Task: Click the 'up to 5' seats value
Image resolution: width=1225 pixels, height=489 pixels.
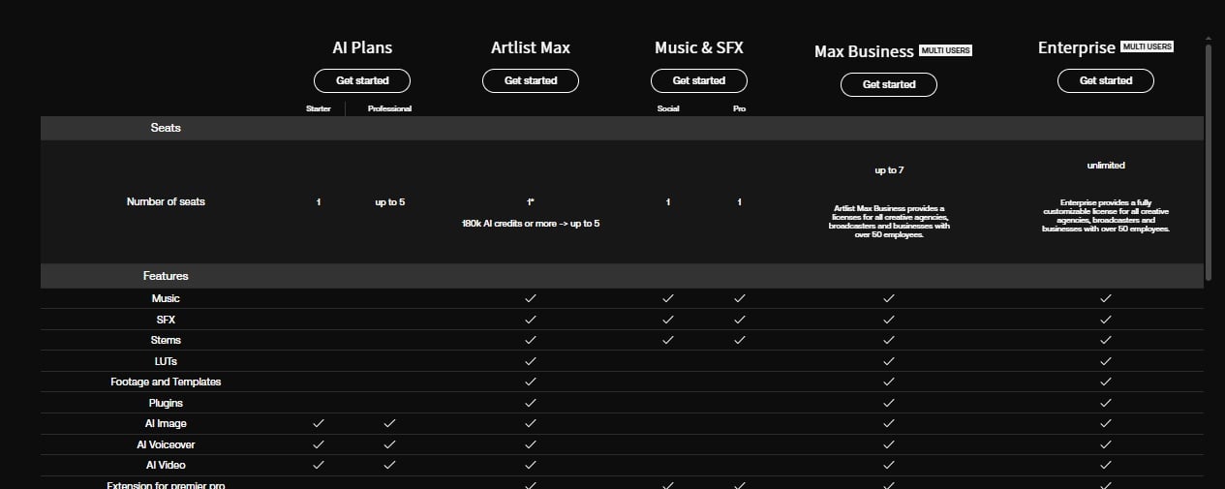Action: click(389, 201)
